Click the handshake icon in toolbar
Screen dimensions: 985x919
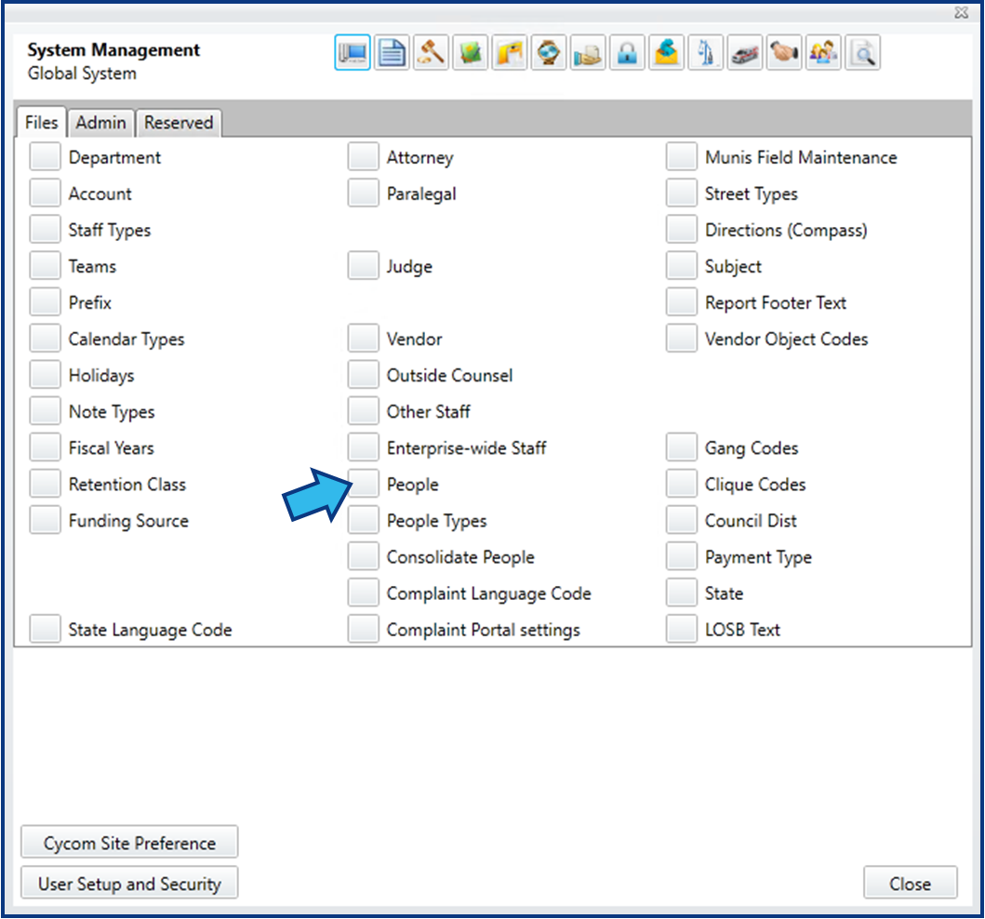[784, 53]
